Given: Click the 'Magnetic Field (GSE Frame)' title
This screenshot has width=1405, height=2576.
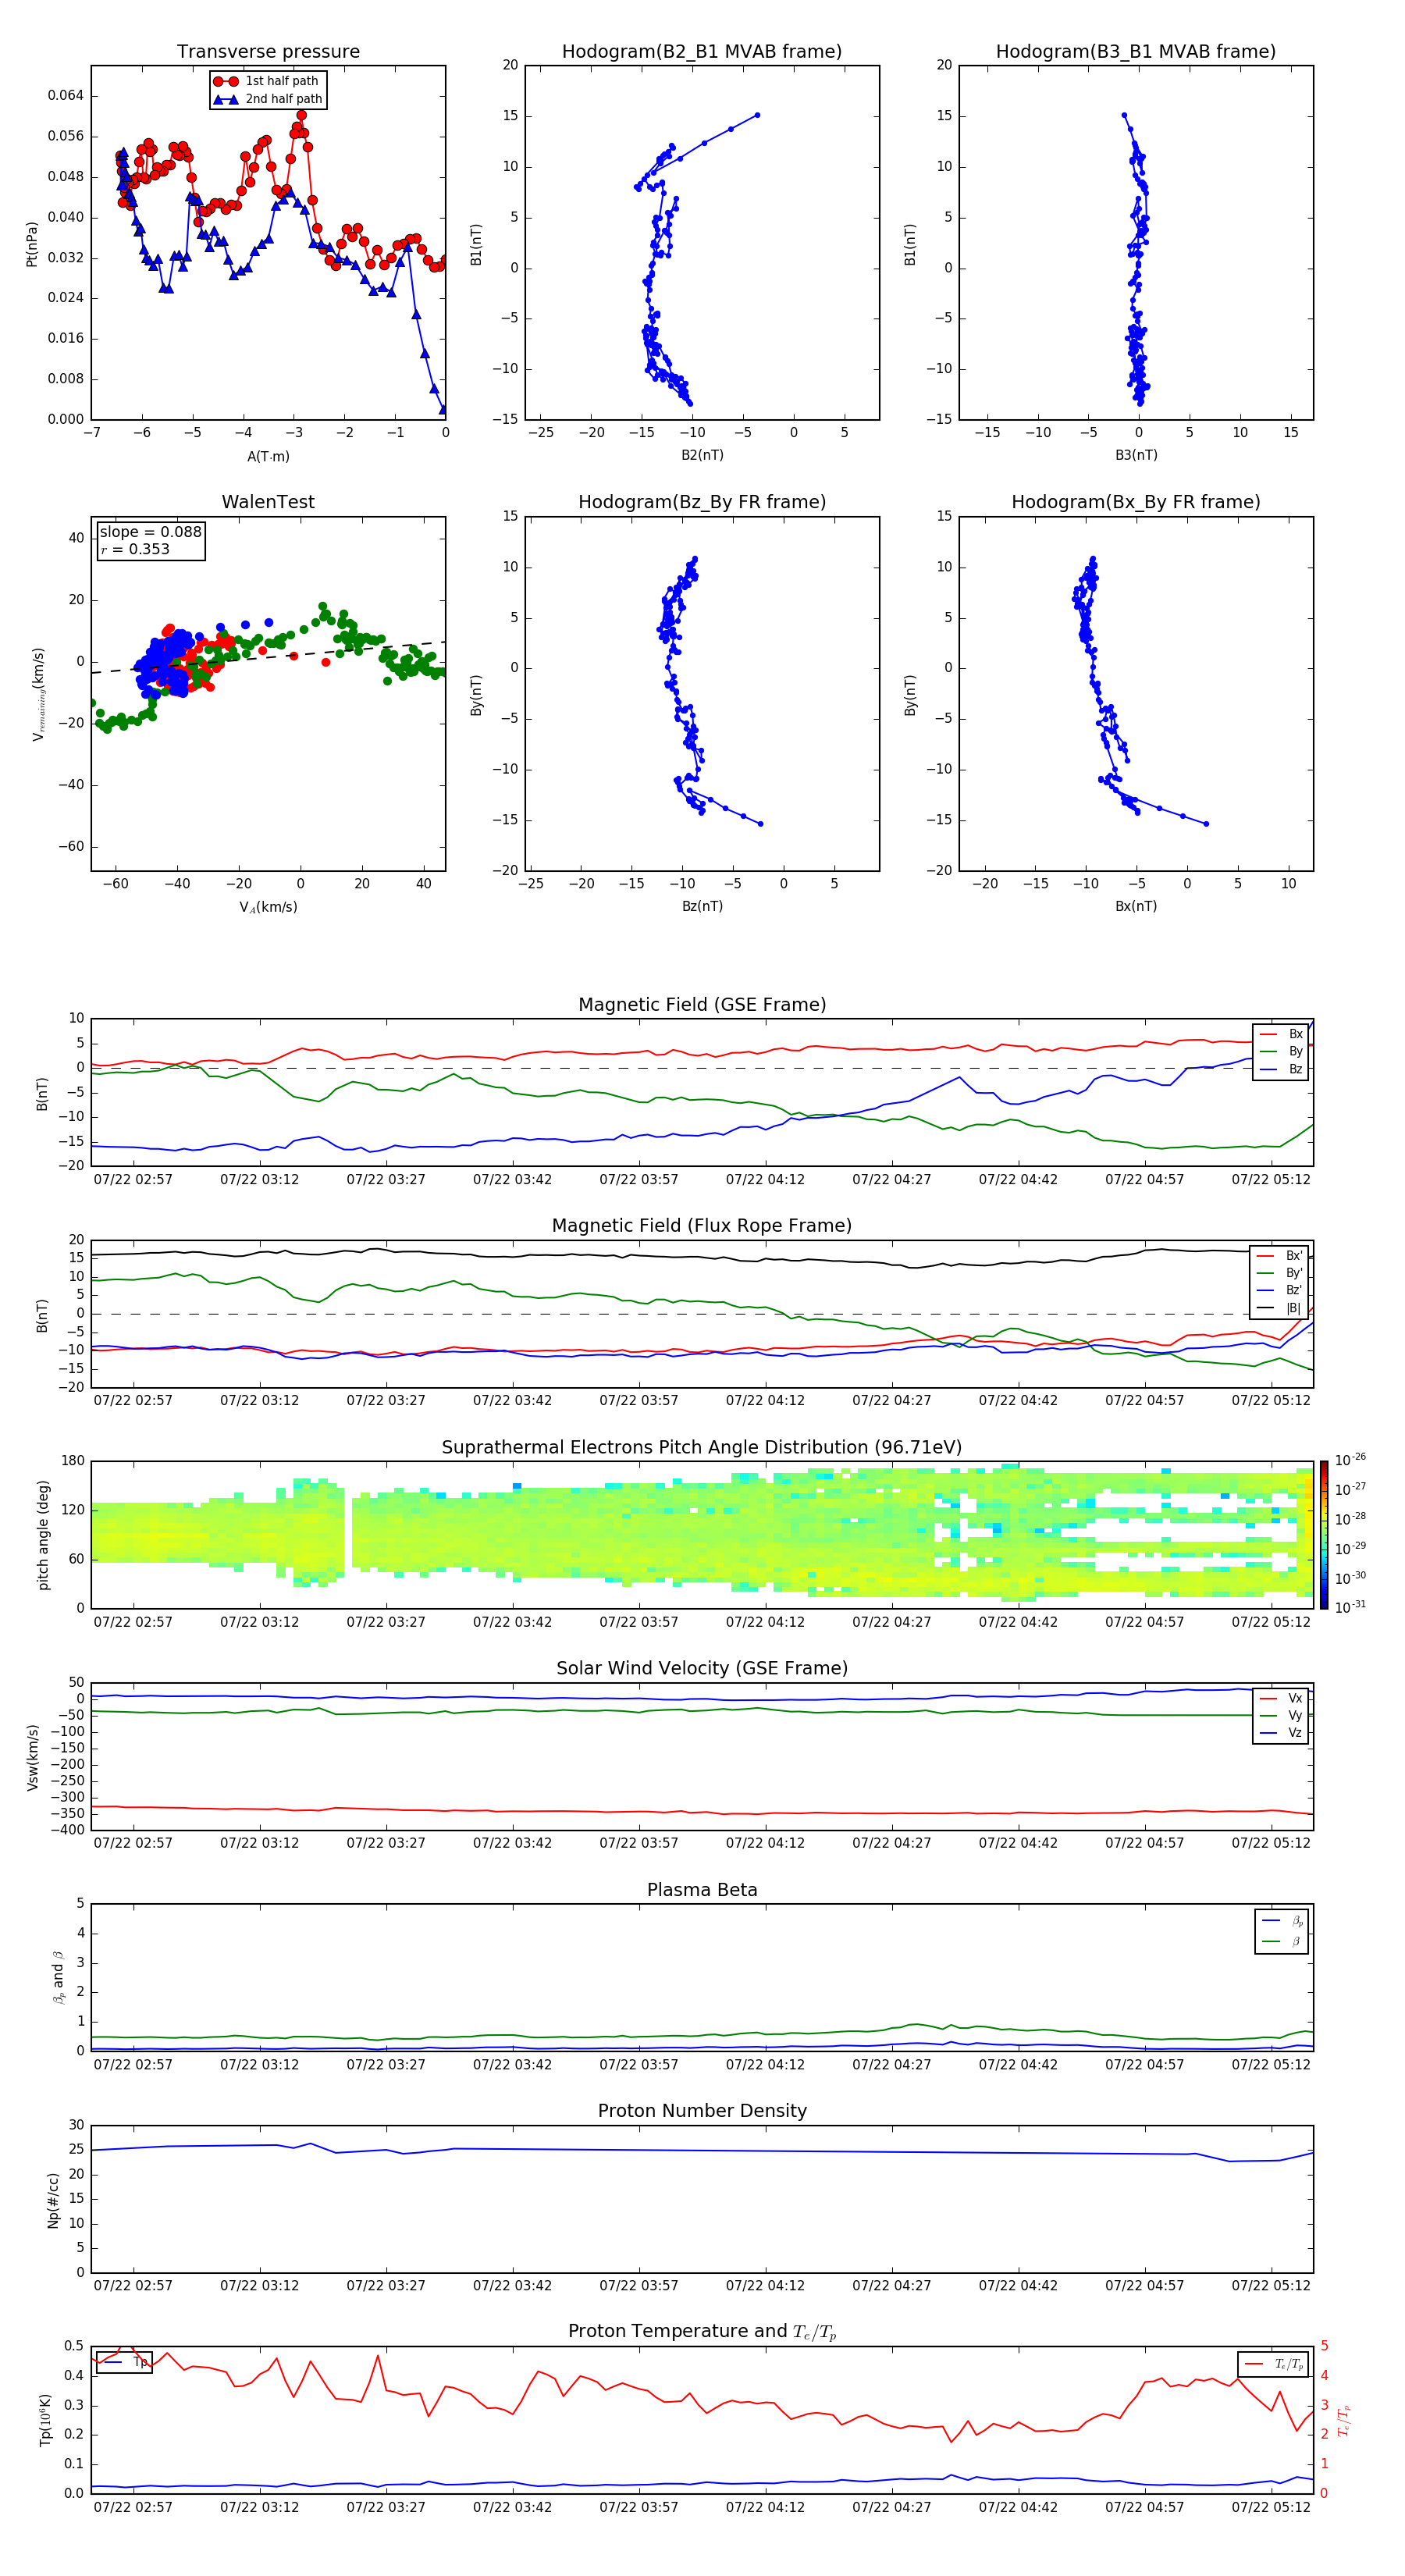Looking at the screenshot, I should [702, 1005].
